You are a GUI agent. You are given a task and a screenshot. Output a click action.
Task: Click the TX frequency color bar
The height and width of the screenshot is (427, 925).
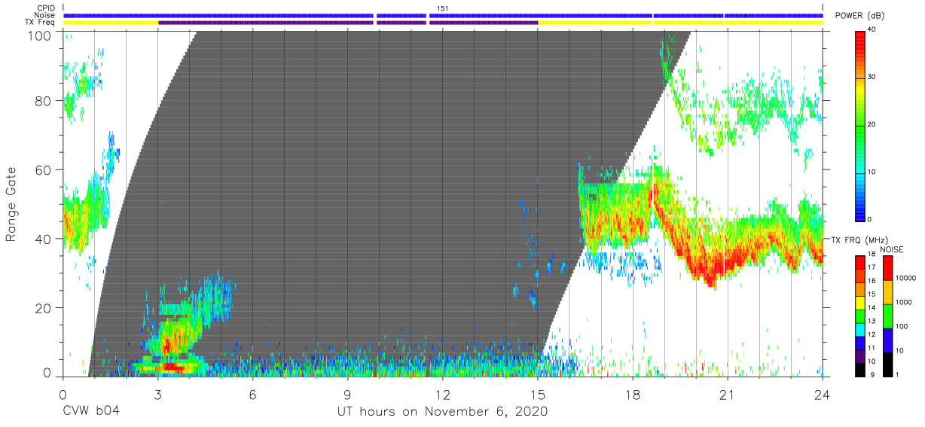click(x=860, y=316)
